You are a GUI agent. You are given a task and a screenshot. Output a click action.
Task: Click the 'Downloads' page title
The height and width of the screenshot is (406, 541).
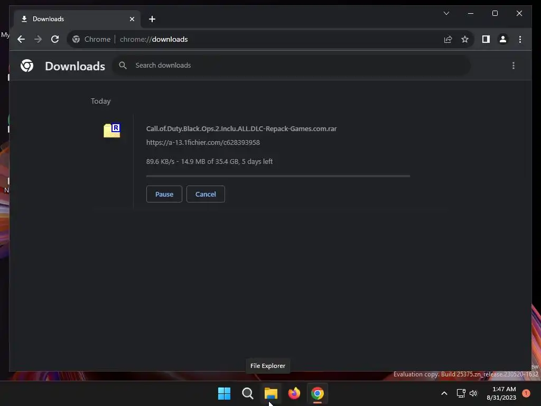[x=75, y=66]
